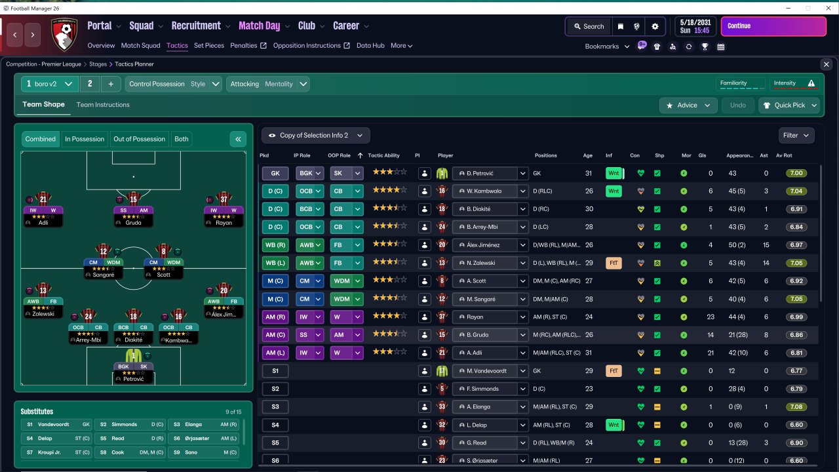The image size is (839, 472).
Task: Switch pitch view to In Possession
Action: click(x=85, y=139)
